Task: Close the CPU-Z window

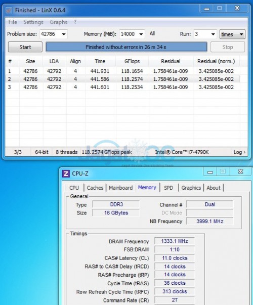Action: tap(240, 171)
